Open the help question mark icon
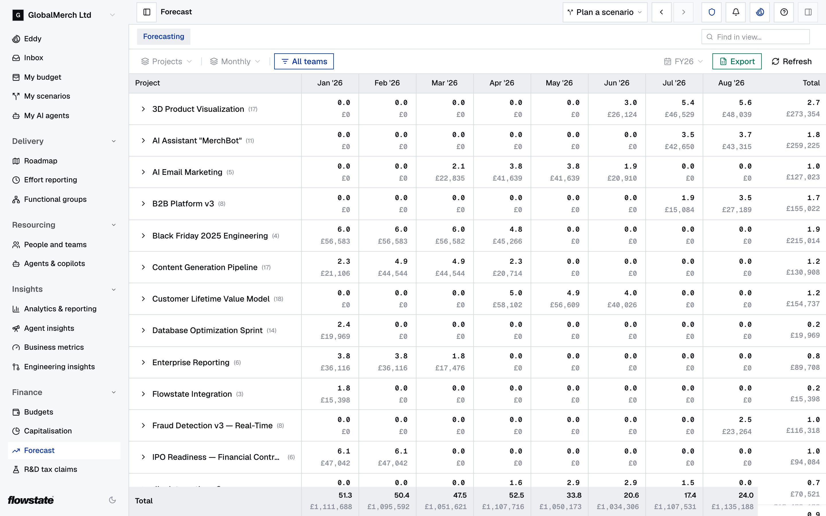 coord(784,12)
